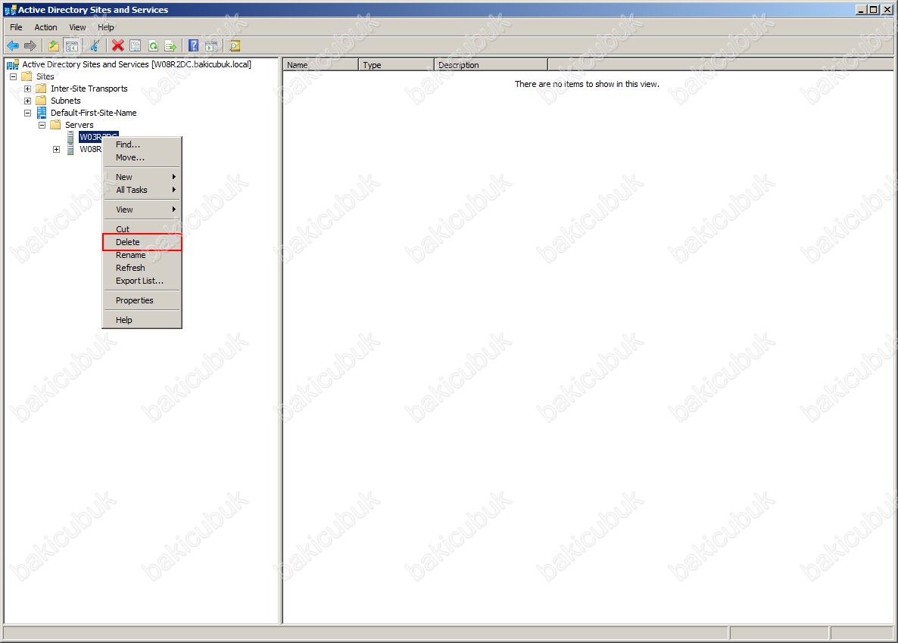Minimize the Active Directory Sites window
898x643 pixels.
pyautogui.click(x=861, y=10)
